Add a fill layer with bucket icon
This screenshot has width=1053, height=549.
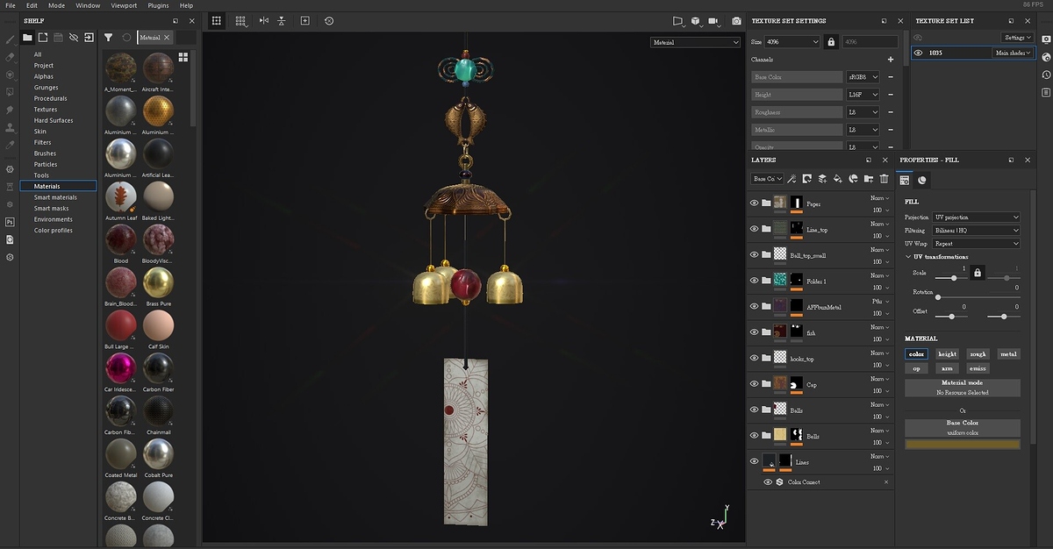tap(838, 179)
